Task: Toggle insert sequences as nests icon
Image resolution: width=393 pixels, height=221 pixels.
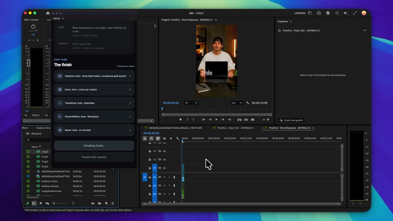Action: pyautogui.click(x=145, y=138)
